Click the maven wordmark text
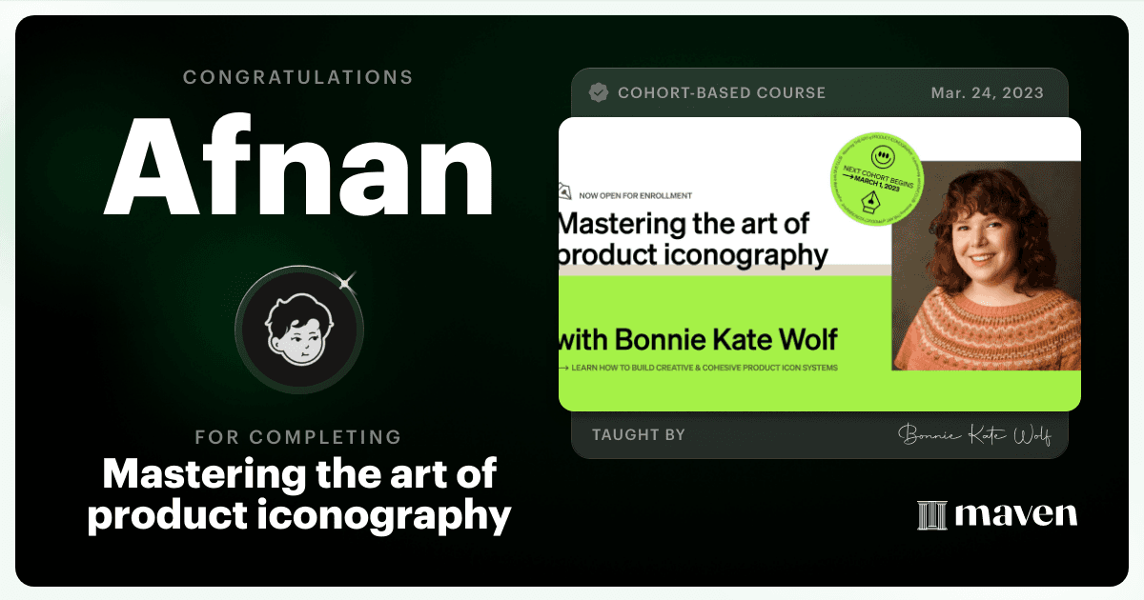Viewport: 1144px width, 600px height. click(x=1015, y=514)
